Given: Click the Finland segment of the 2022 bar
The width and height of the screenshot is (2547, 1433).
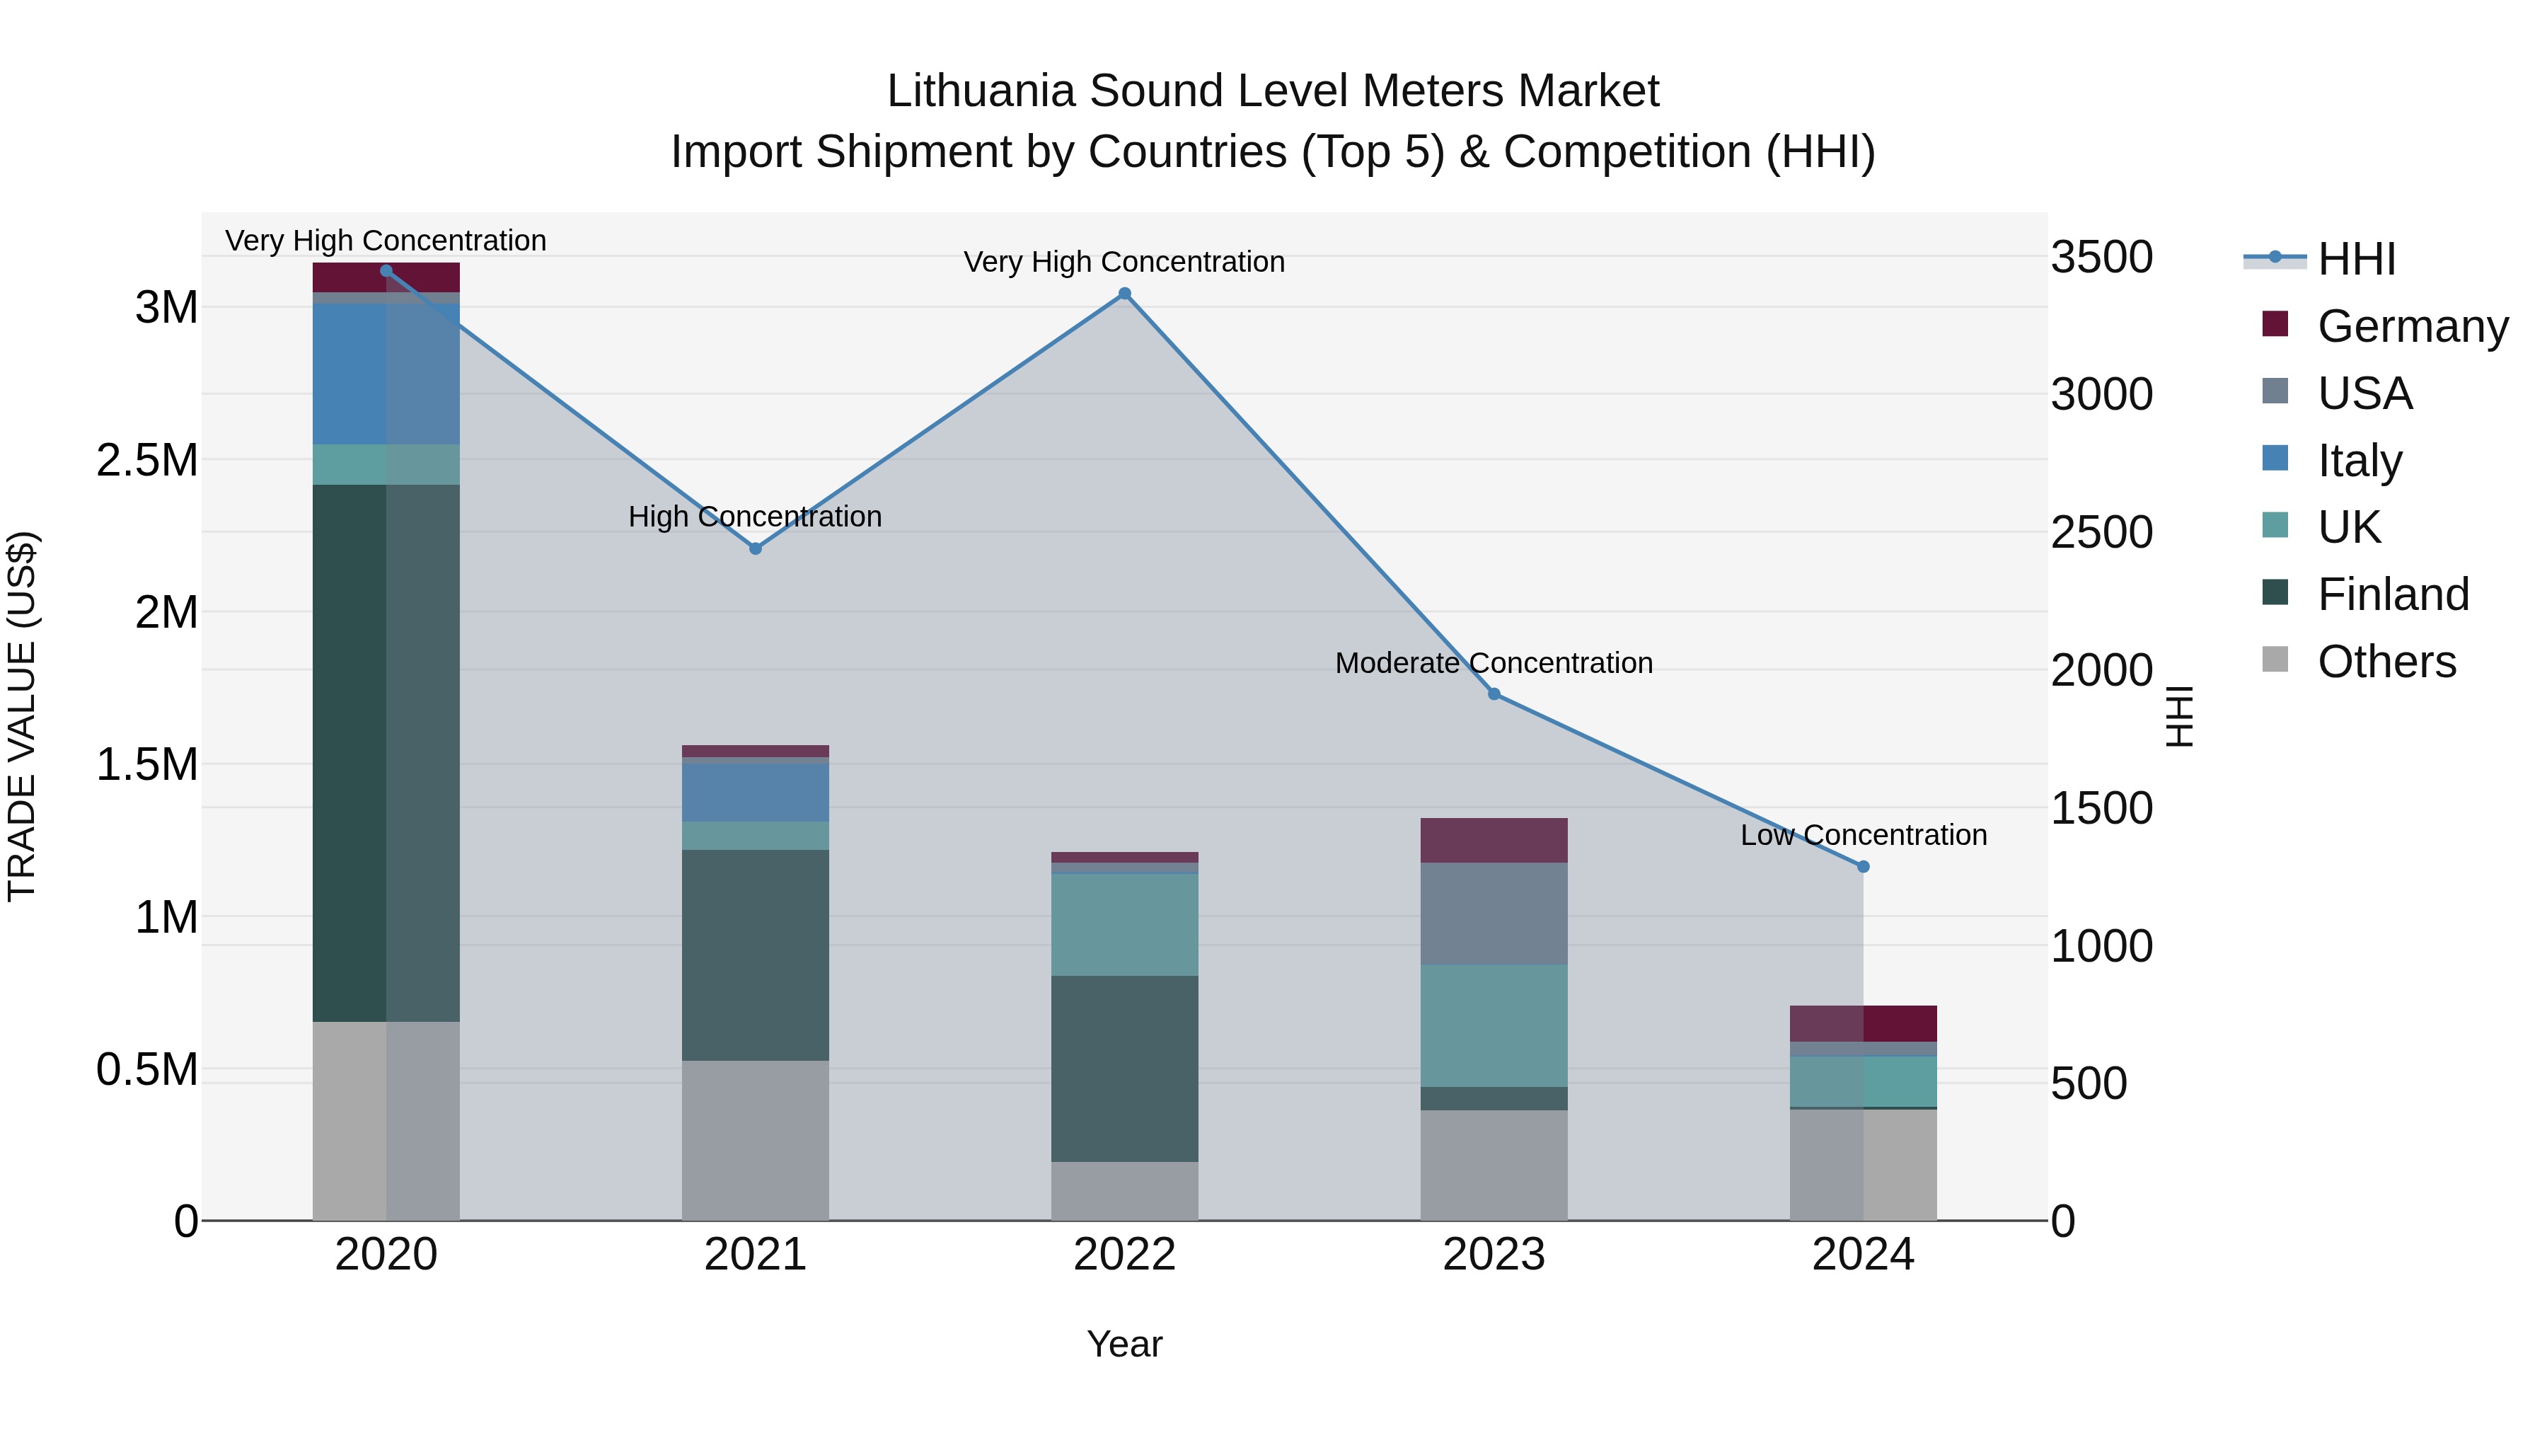Looking at the screenshot, I should pos(1124,1069).
